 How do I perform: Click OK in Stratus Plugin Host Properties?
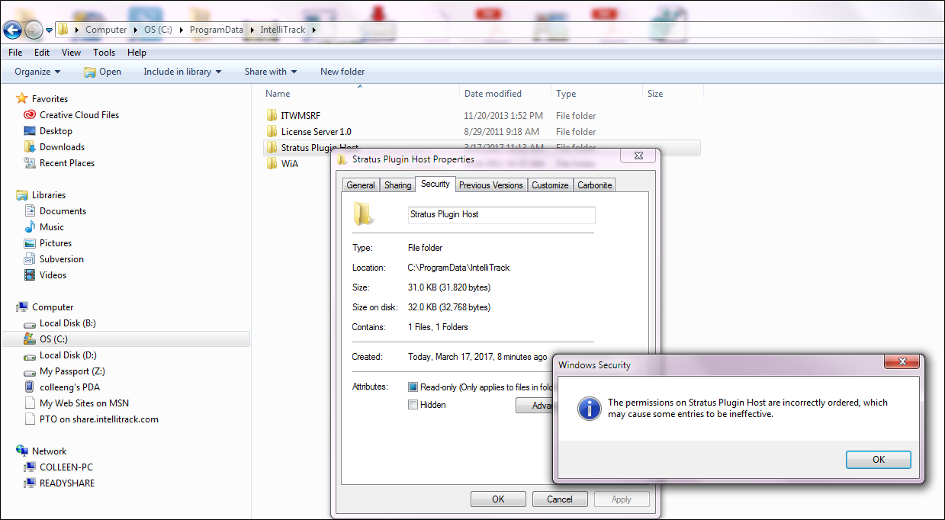click(x=498, y=499)
